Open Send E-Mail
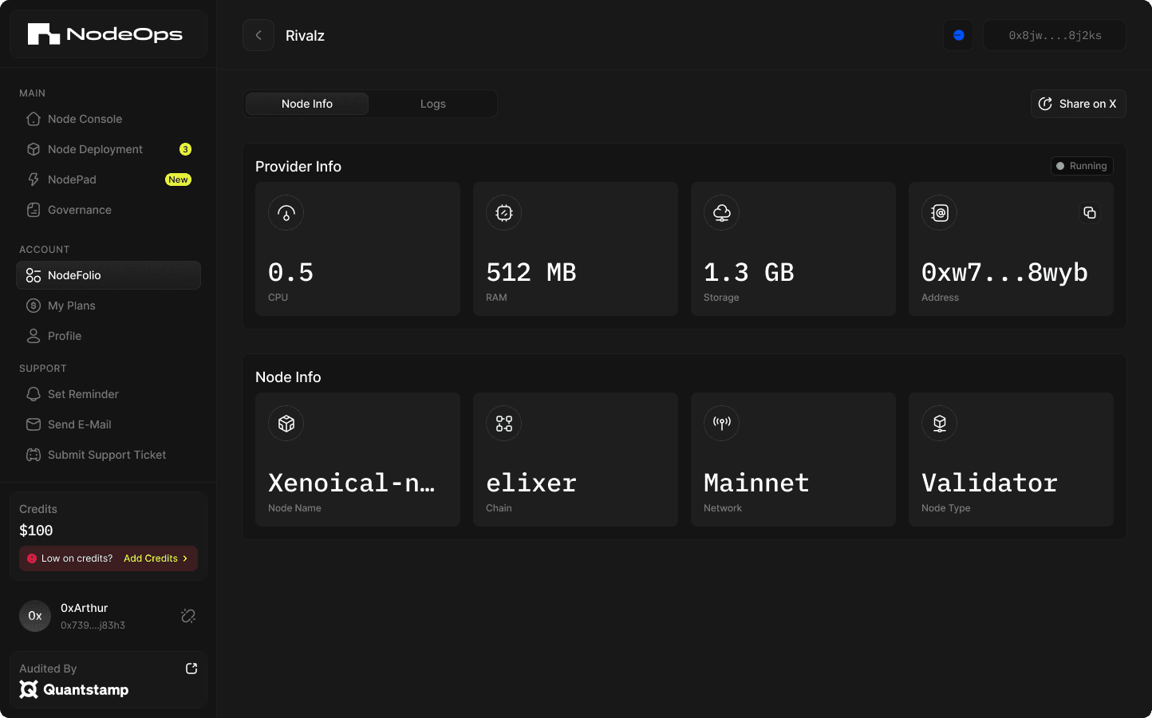Image resolution: width=1152 pixels, height=718 pixels. [x=108, y=424]
